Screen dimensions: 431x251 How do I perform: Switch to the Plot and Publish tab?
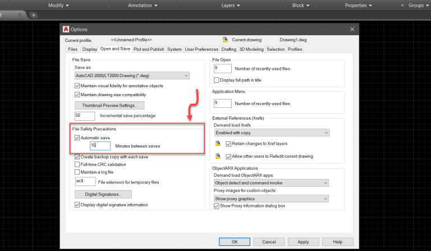[149, 49]
